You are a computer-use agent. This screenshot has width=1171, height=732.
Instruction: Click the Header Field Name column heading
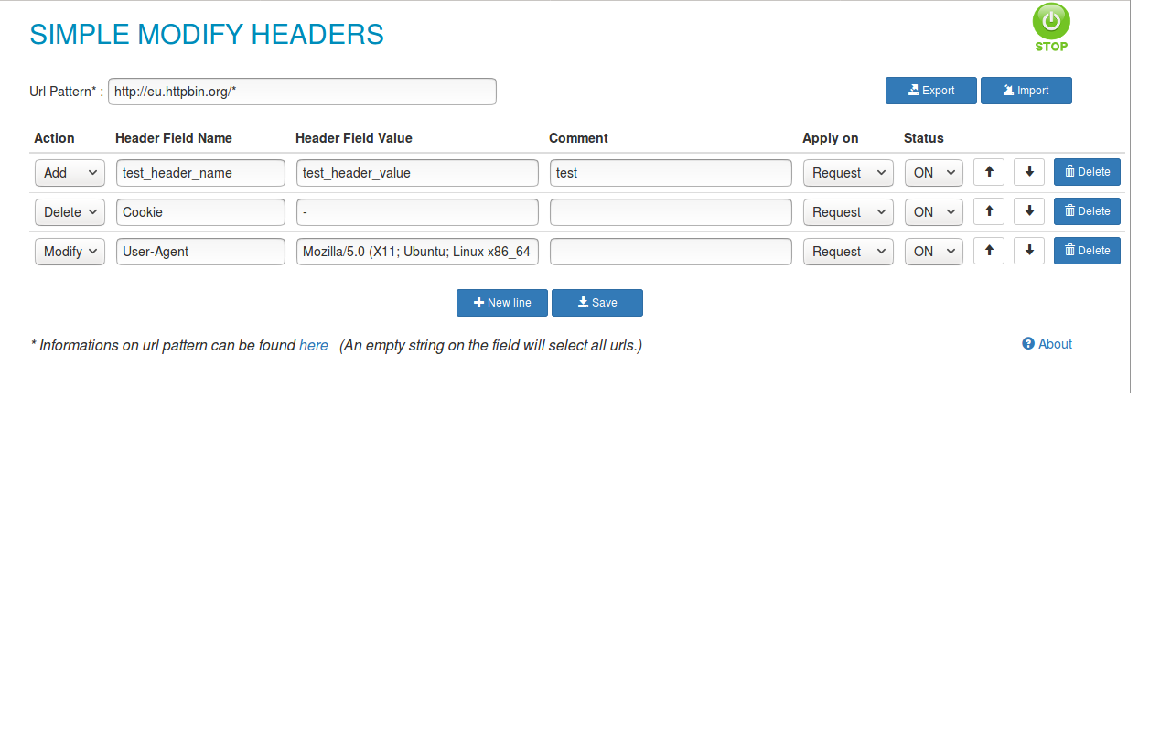174,138
